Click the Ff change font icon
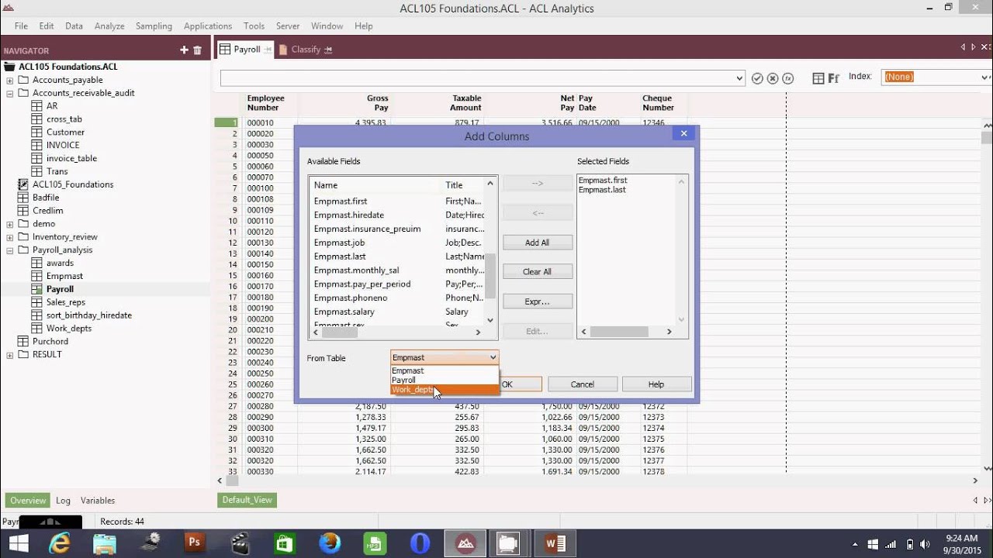 point(834,78)
